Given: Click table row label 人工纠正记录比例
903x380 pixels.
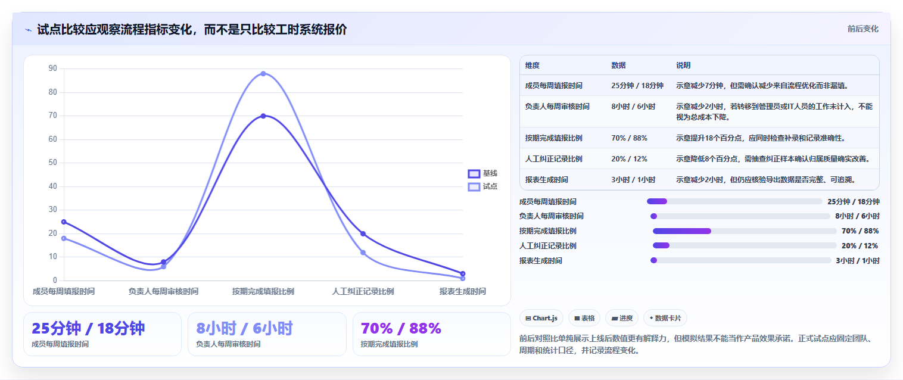Looking at the screenshot, I should pos(554,159).
